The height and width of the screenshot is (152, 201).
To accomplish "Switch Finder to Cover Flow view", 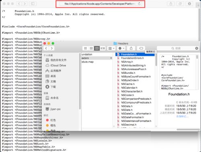I will (x=103, y=48).
